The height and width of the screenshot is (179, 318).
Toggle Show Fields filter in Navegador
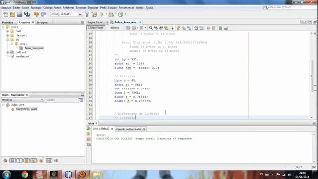(x=12, y=161)
